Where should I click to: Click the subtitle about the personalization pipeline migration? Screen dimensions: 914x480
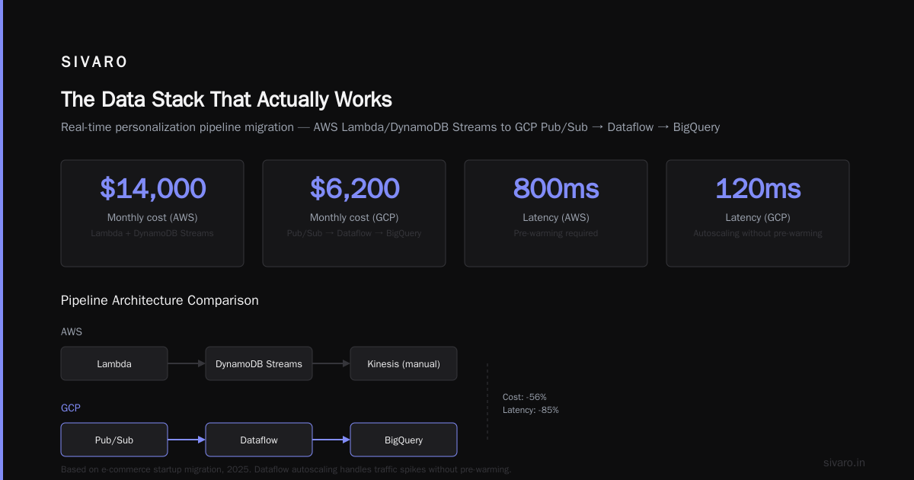[390, 127]
